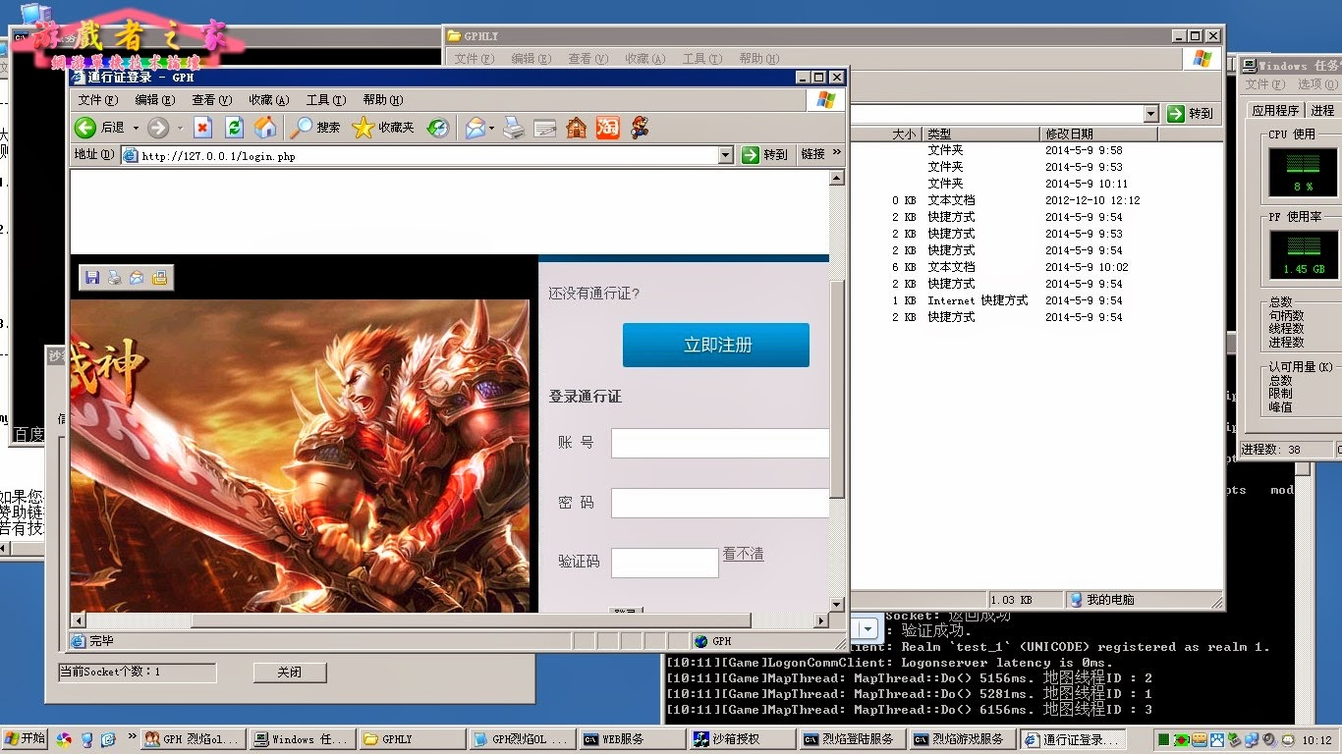
Task: Click the 看不清 captcha refresh link
Action: (x=743, y=554)
